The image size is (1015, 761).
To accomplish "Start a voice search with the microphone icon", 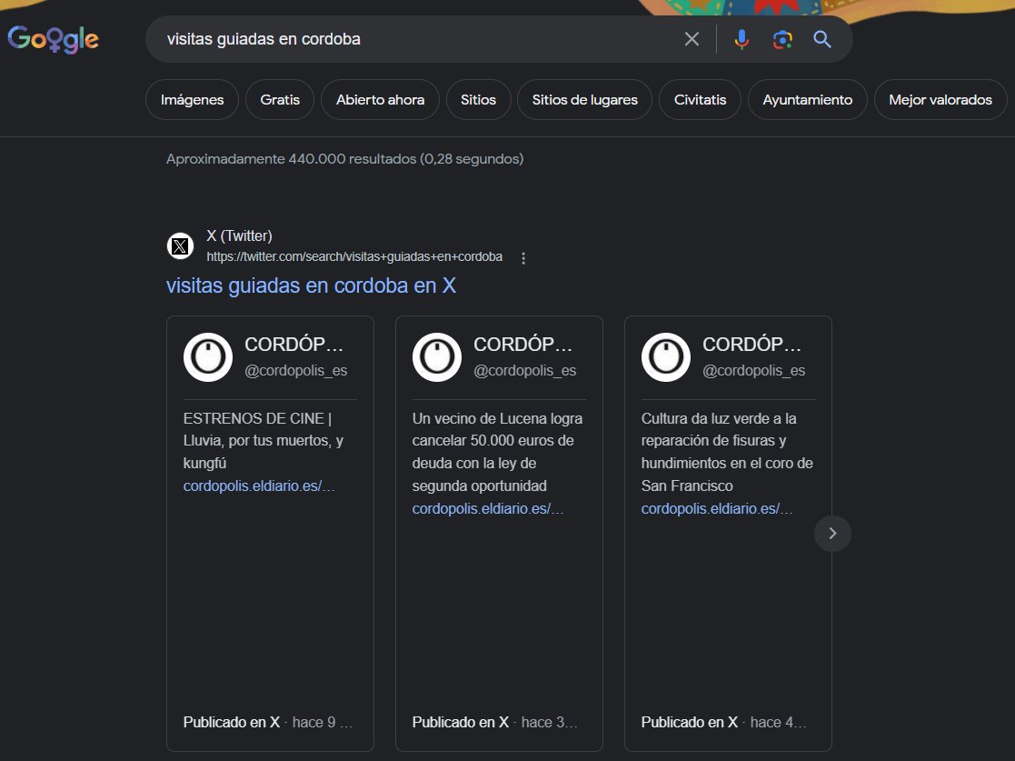I will (741, 39).
